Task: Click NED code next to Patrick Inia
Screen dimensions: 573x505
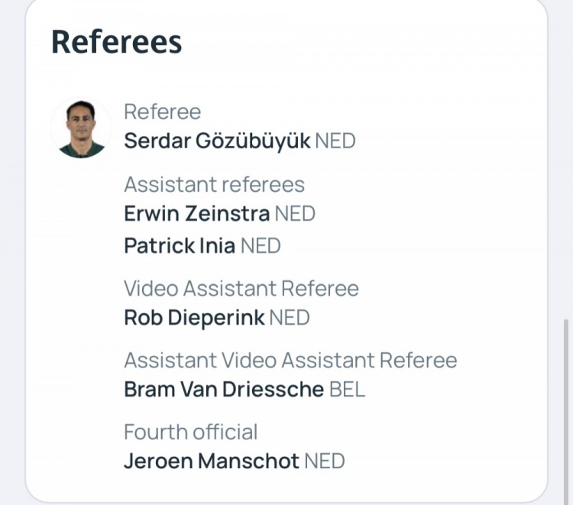Action: [x=261, y=246]
